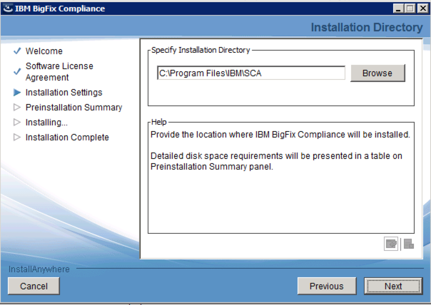Click the help panel left icon button
431x305 pixels.
pyautogui.click(x=391, y=244)
